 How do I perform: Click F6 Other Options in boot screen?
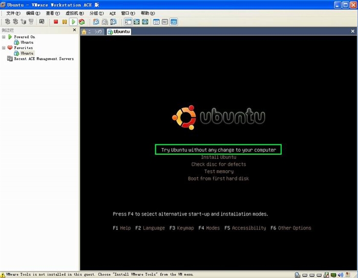tap(290, 228)
